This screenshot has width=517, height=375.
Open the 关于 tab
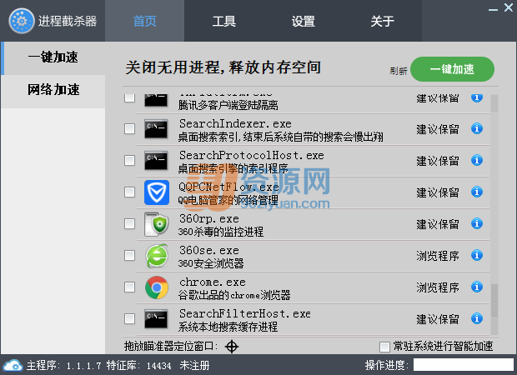382,21
